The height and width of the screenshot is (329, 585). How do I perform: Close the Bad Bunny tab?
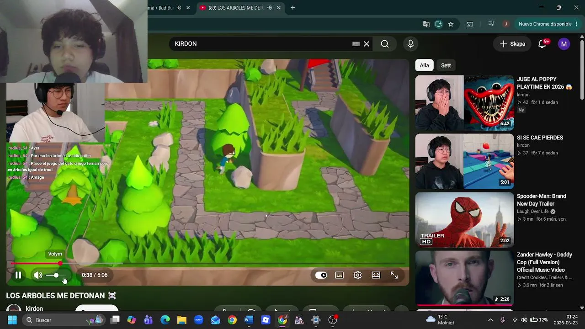click(x=188, y=8)
